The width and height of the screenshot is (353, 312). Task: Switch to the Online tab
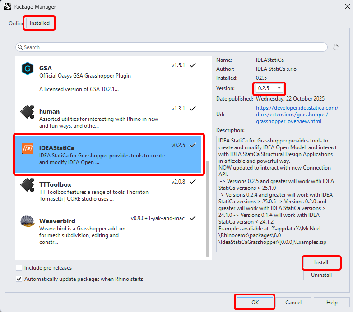point(15,23)
